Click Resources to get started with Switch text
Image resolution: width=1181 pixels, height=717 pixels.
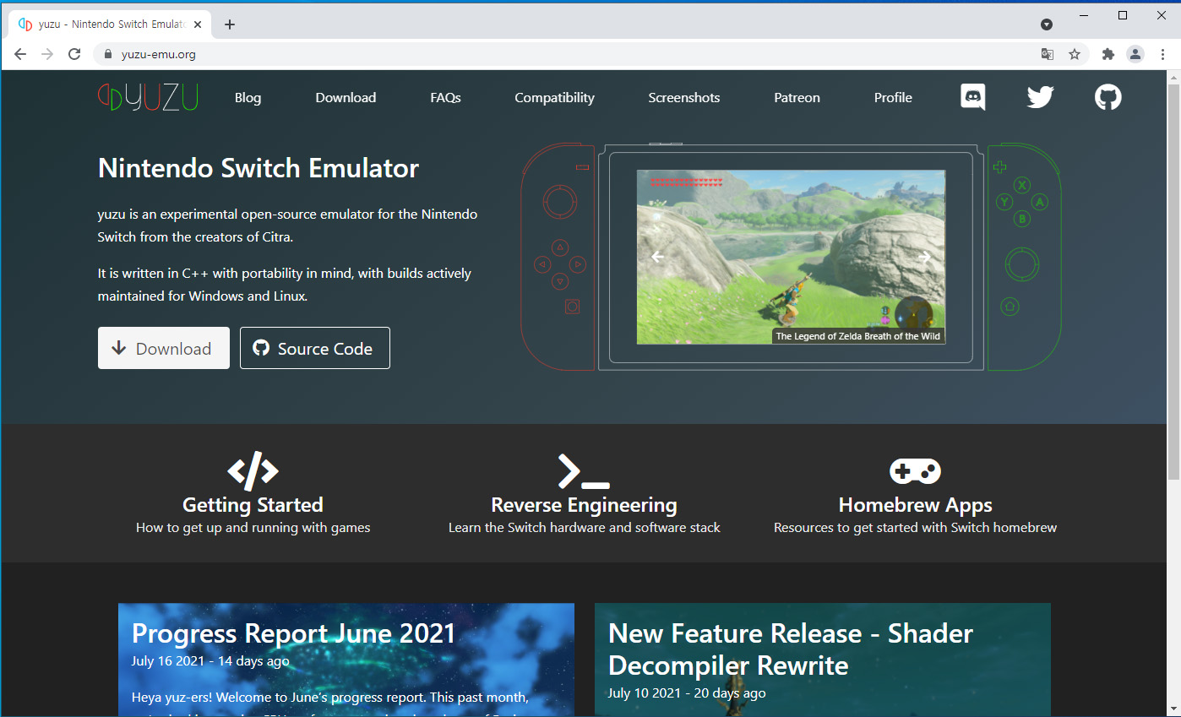point(915,528)
